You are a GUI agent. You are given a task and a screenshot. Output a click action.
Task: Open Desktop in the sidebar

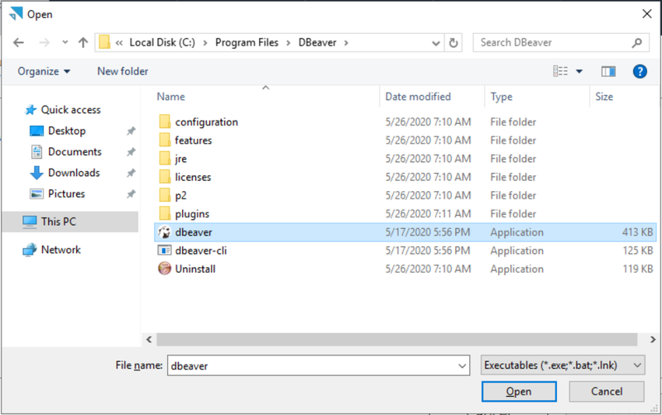coord(67,131)
